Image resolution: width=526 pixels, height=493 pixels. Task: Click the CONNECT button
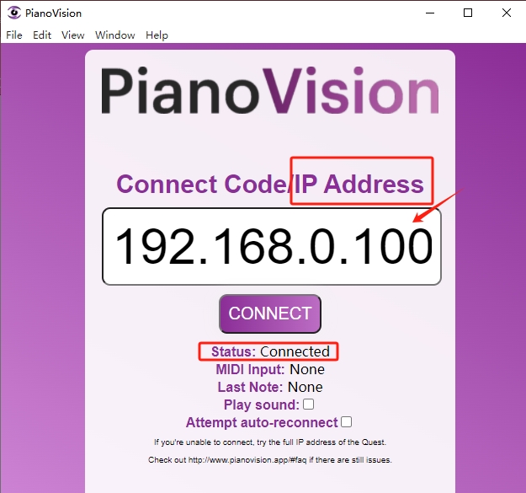[270, 313]
